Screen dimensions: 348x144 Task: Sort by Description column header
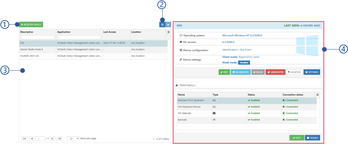26,32
